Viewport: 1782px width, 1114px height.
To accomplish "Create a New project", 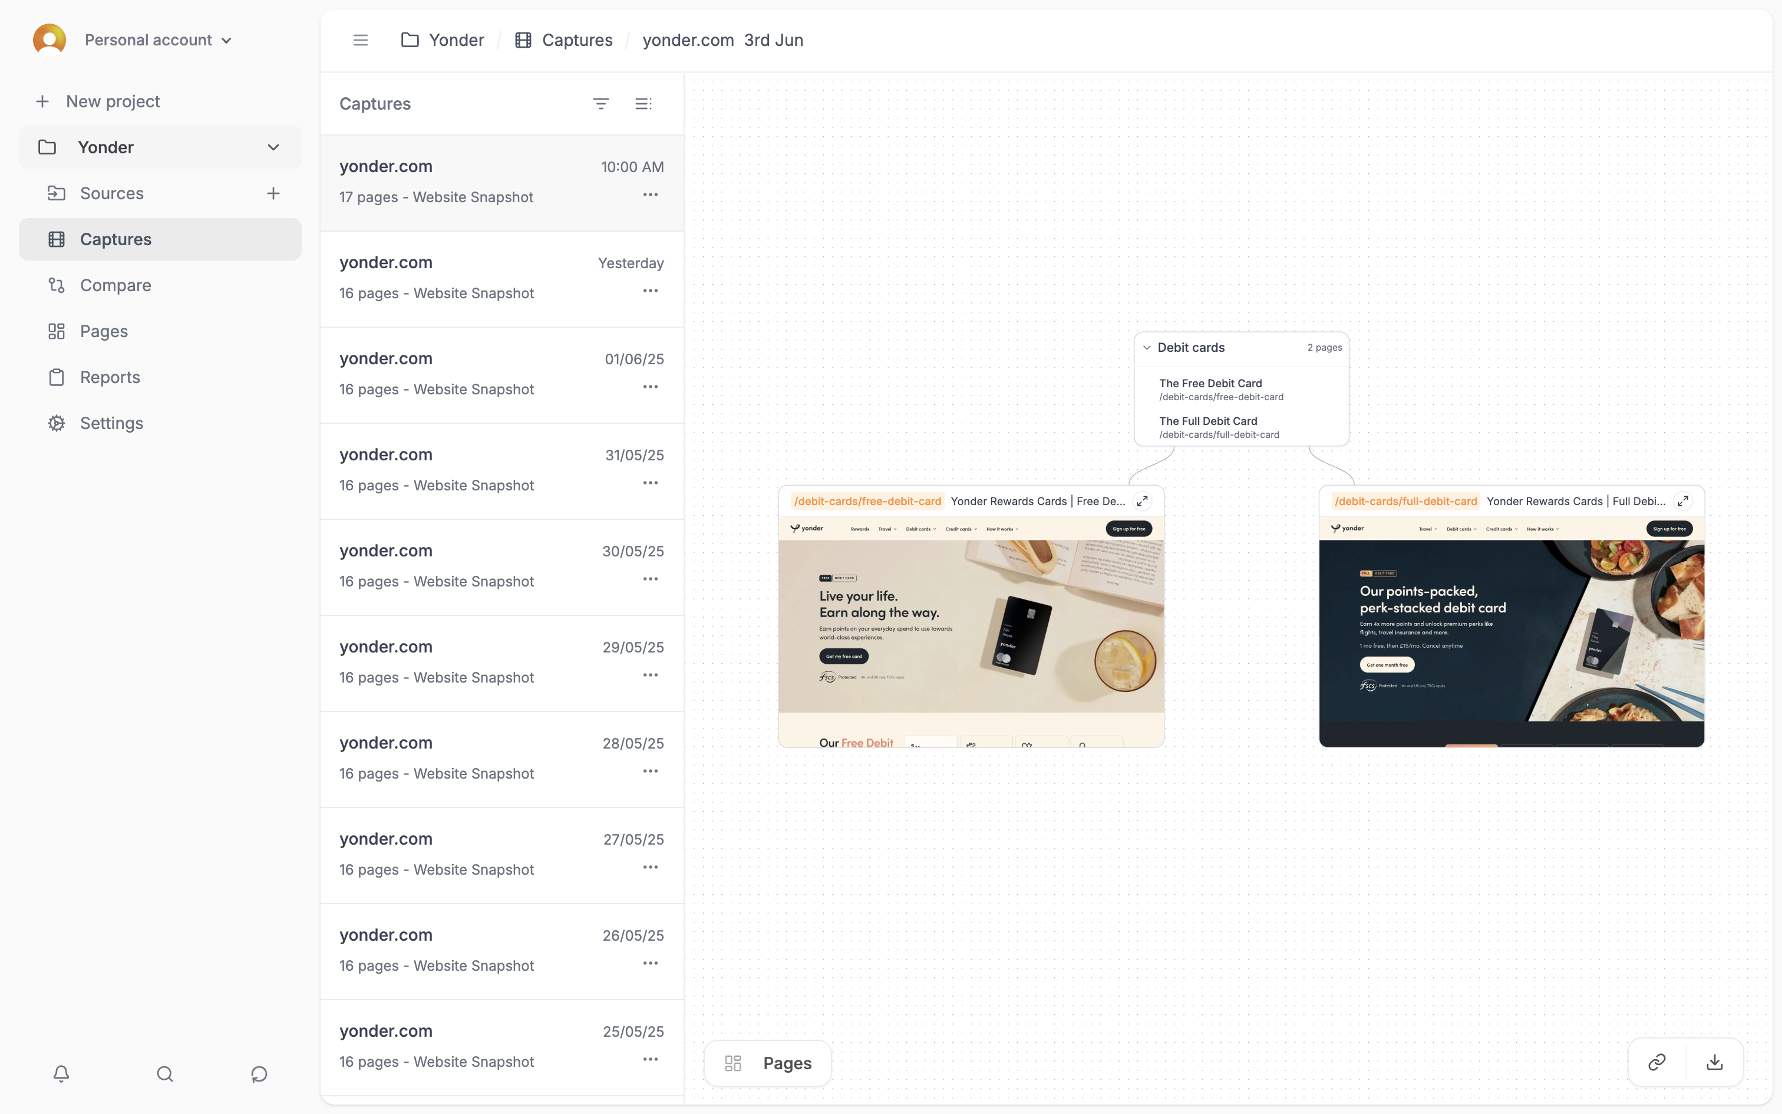I will coord(112,101).
